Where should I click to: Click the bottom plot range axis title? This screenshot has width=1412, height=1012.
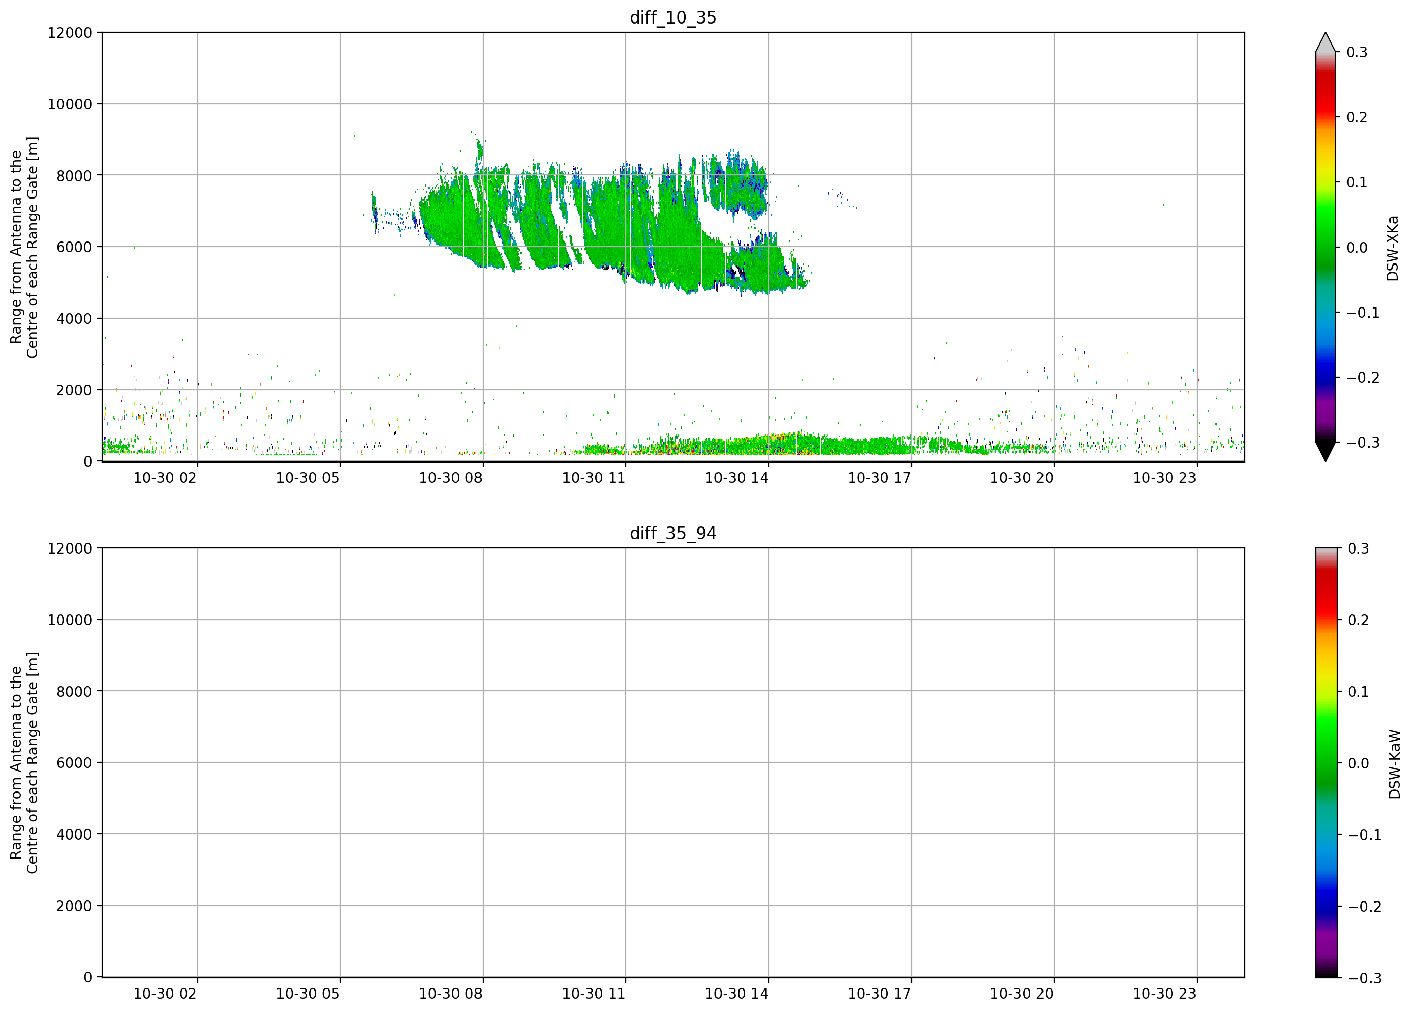pyautogui.click(x=24, y=763)
